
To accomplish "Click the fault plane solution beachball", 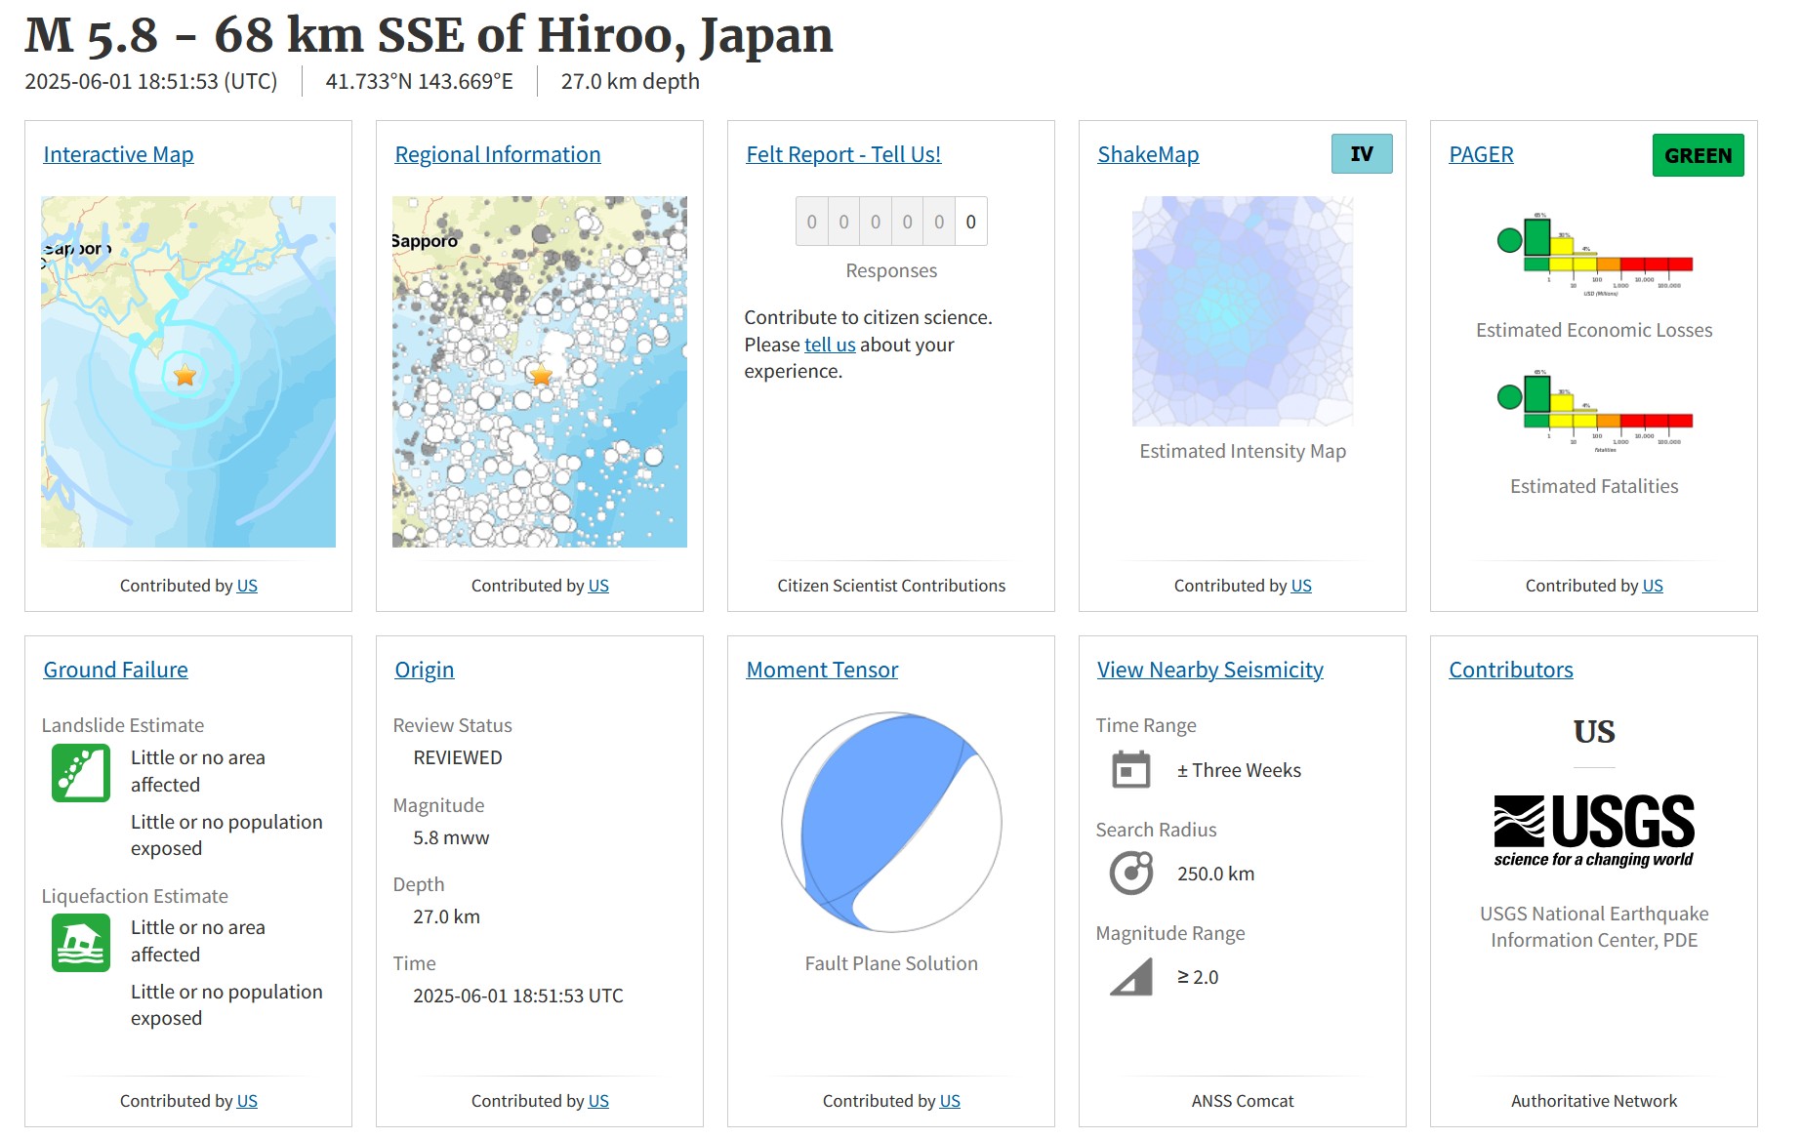I will pos(890,822).
